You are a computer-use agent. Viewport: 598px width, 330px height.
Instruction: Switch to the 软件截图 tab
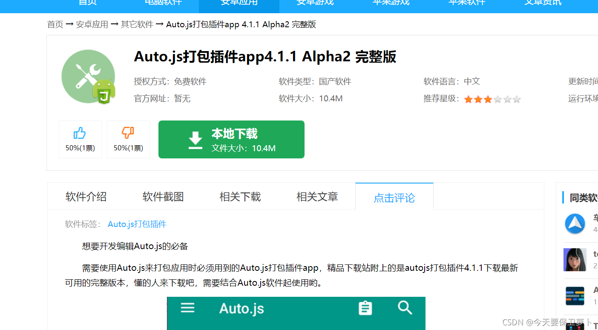(163, 197)
